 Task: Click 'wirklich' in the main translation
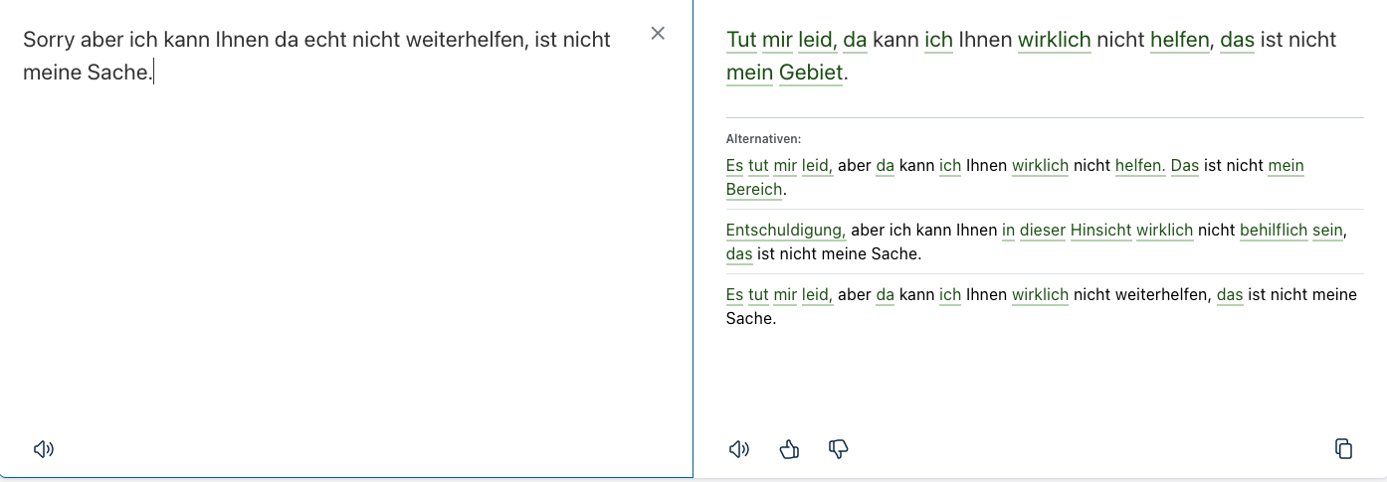(x=1055, y=40)
